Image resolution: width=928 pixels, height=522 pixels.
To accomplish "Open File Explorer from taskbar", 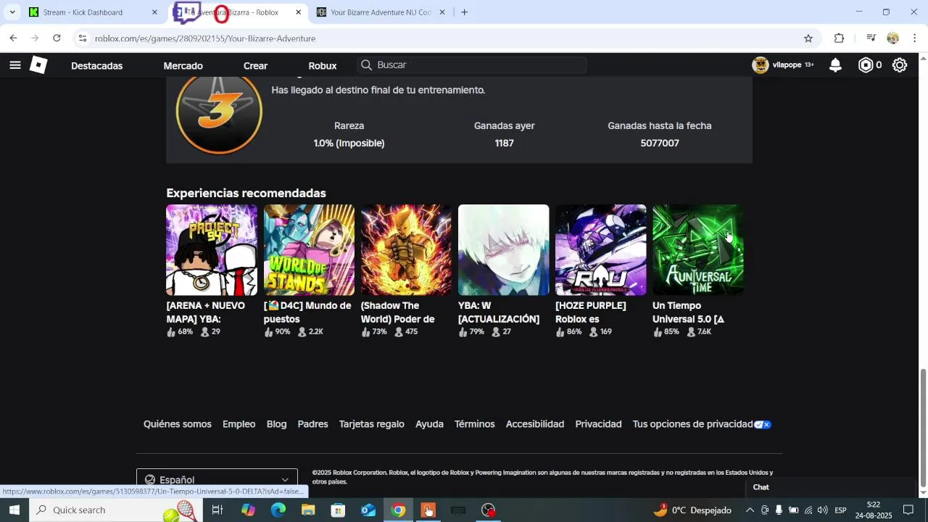I will point(308,510).
